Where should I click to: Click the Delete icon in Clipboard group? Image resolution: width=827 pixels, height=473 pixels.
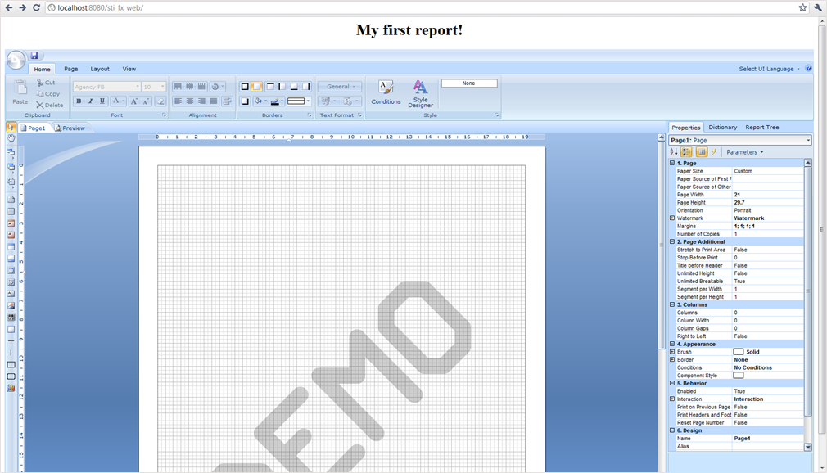click(x=50, y=105)
